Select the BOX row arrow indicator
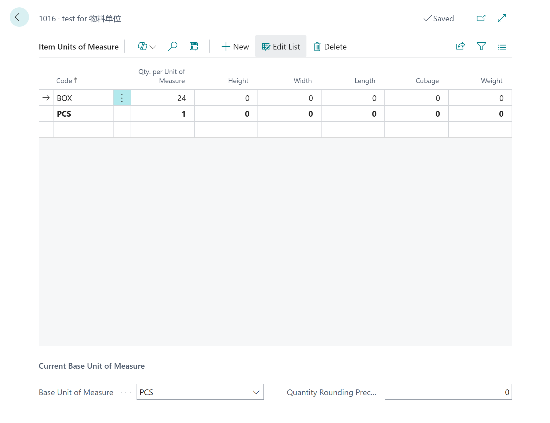550x423 pixels. [46, 98]
